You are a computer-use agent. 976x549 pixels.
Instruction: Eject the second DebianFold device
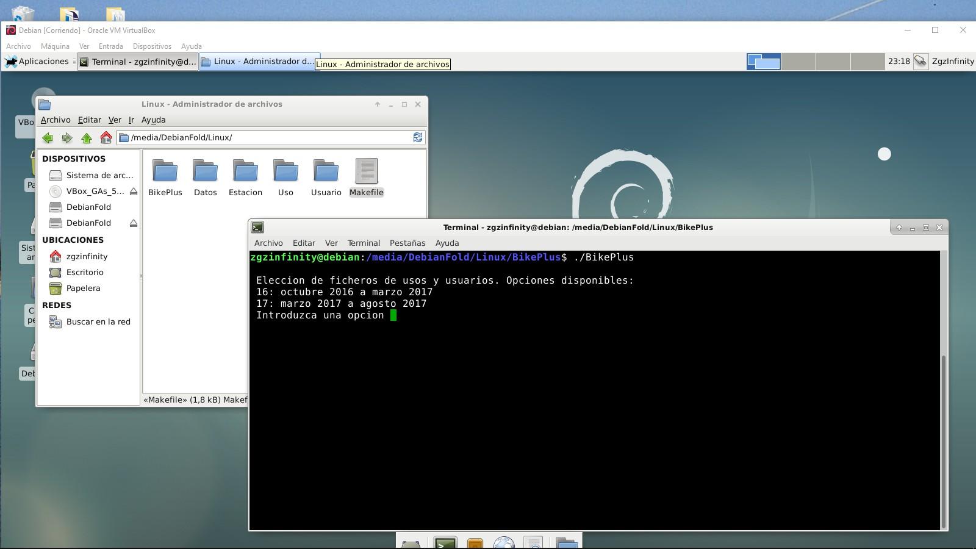pos(134,223)
